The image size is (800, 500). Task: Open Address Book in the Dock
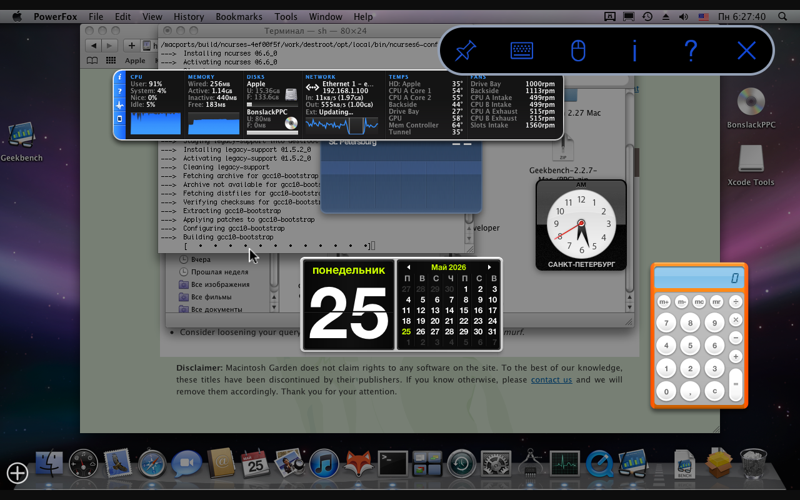click(221, 465)
